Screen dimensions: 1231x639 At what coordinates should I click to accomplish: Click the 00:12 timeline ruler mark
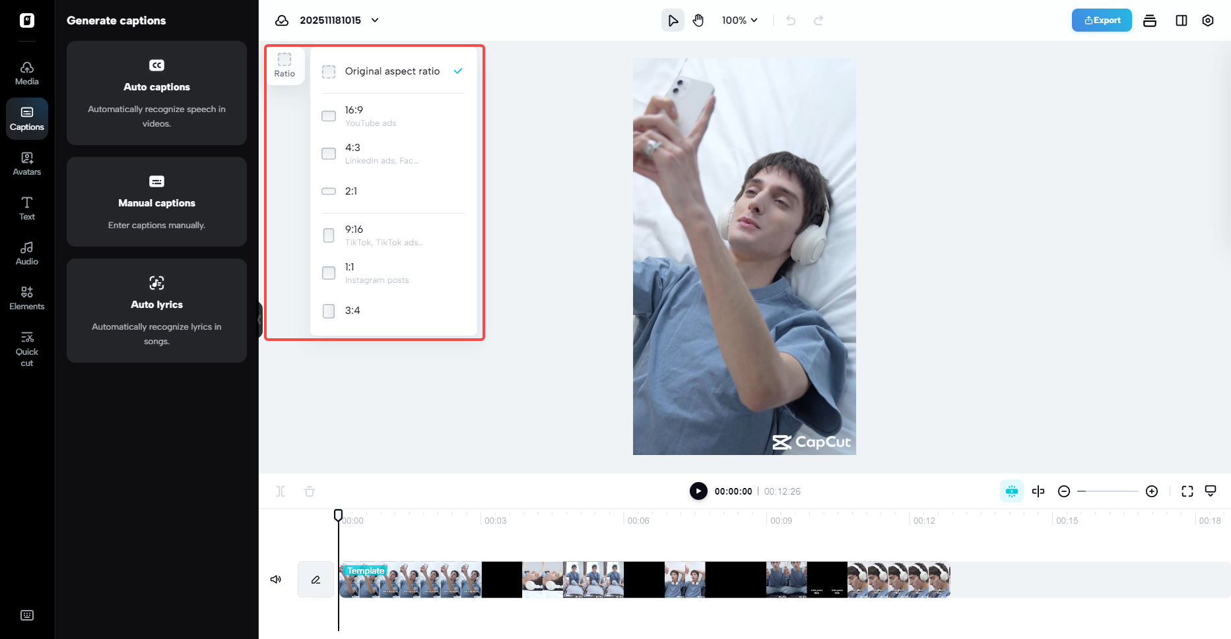tap(924, 521)
